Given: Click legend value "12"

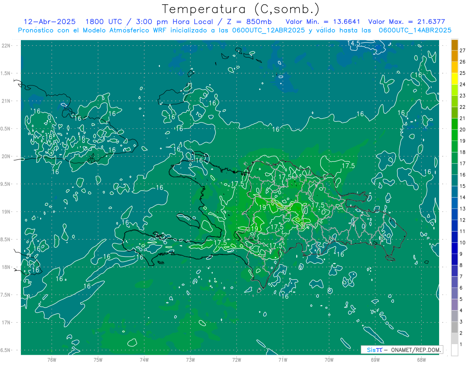Looking at the screenshot, I should coord(463,220).
